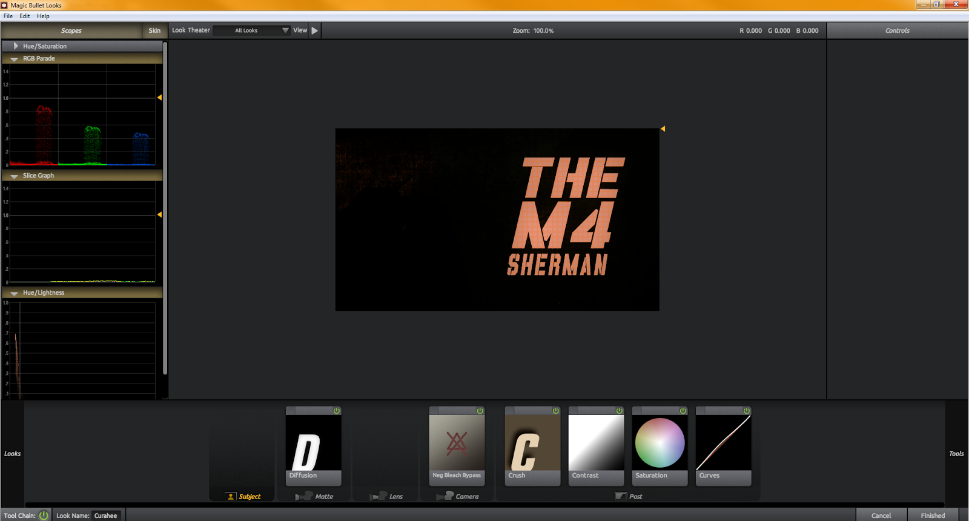Viewport: 969px width, 521px height.
Task: Click the Camera section icon
Action: 445,496
